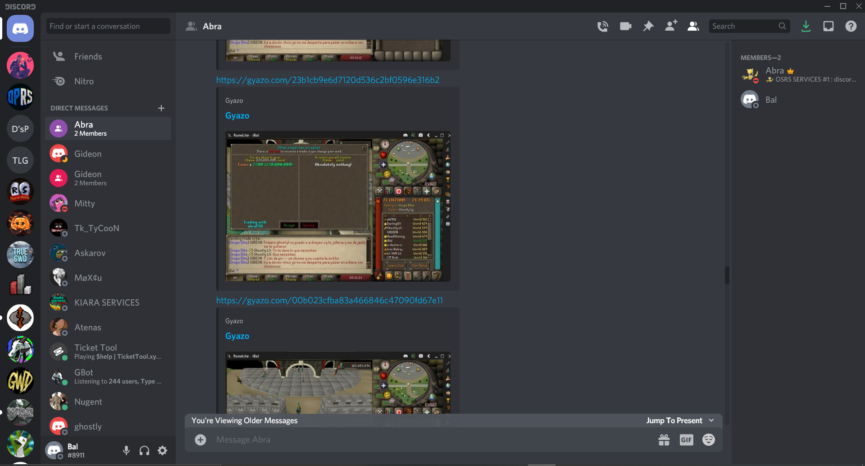Open Discord Help
Image resolution: width=865 pixels, height=466 pixels.
pyautogui.click(x=851, y=26)
